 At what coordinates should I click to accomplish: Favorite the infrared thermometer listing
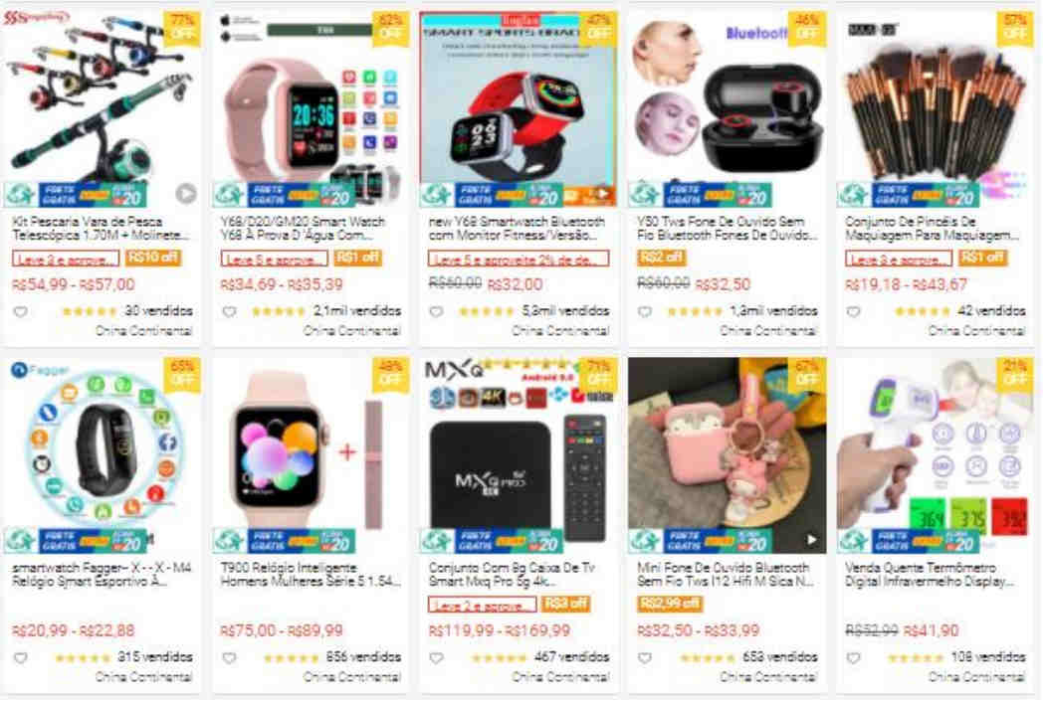pyautogui.click(x=854, y=658)
